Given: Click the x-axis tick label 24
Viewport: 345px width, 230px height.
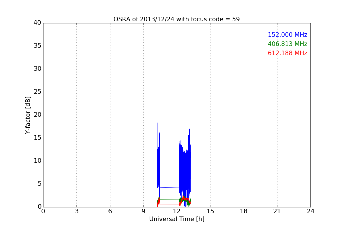Looking at the screenshot, I should (x=310, y=211).
